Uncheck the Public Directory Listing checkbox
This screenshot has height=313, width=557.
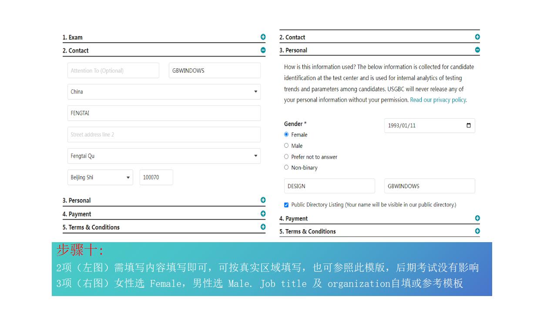286,204
